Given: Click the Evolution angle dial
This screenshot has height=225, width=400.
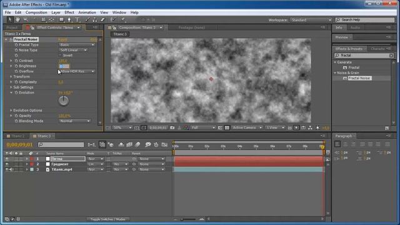Looking at the screenshot, I should tap(64, 101).
